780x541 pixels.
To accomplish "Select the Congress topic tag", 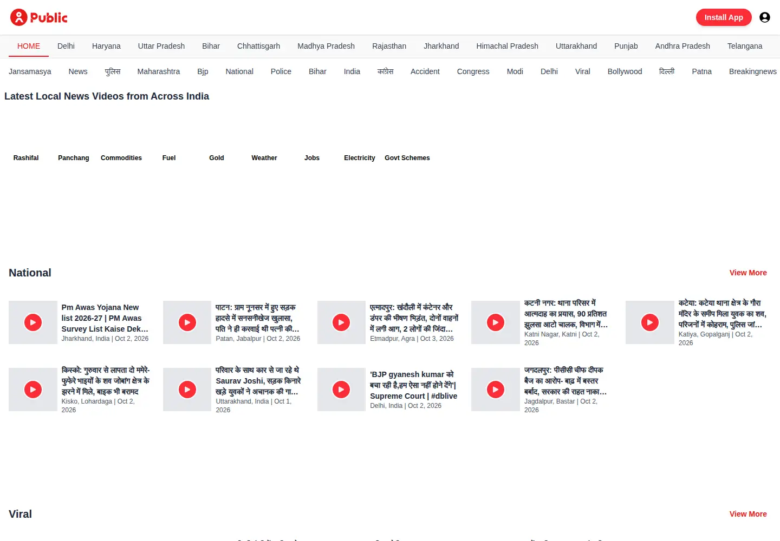I will (473, 71).
